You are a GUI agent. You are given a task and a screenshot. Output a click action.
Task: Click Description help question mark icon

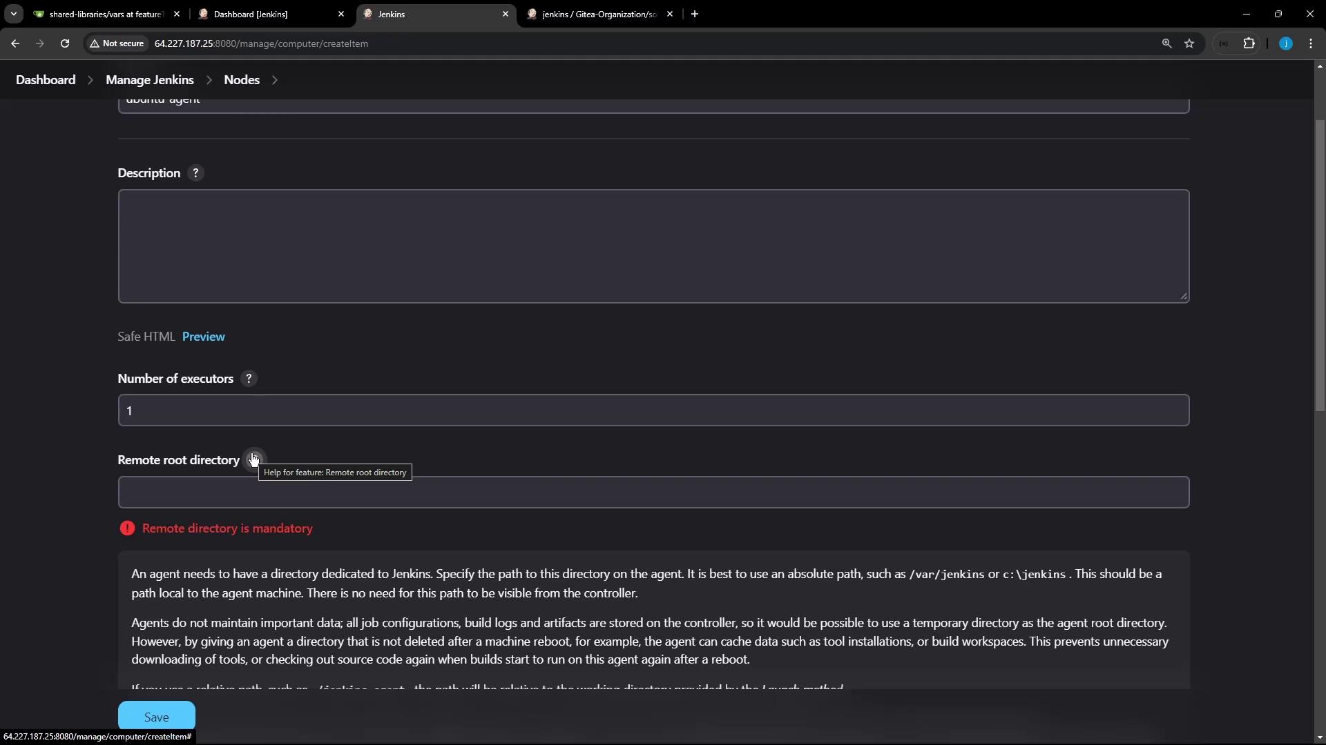coord(195,173)
